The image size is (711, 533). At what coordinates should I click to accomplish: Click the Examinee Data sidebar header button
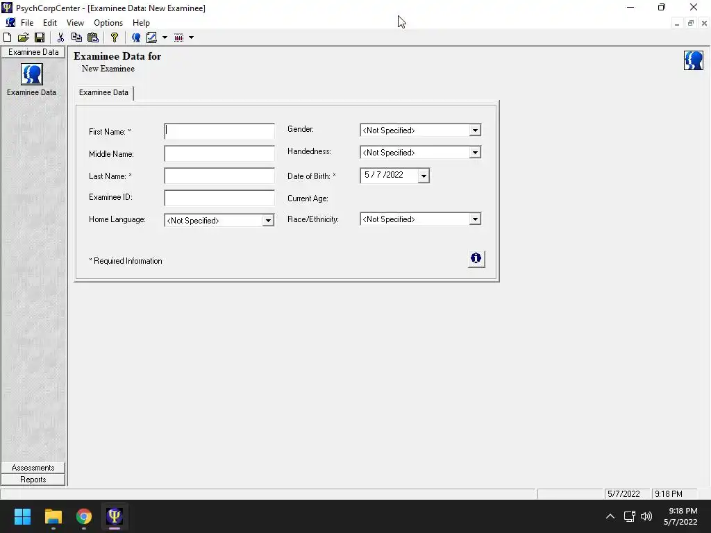(33, 52)
